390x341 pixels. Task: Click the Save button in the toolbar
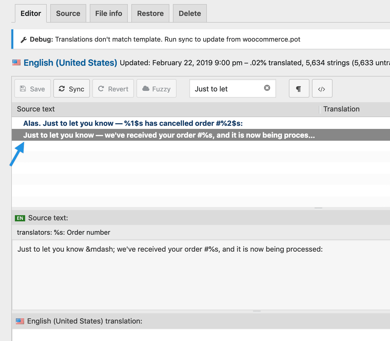pyautogui.click(x=33, y=89)
